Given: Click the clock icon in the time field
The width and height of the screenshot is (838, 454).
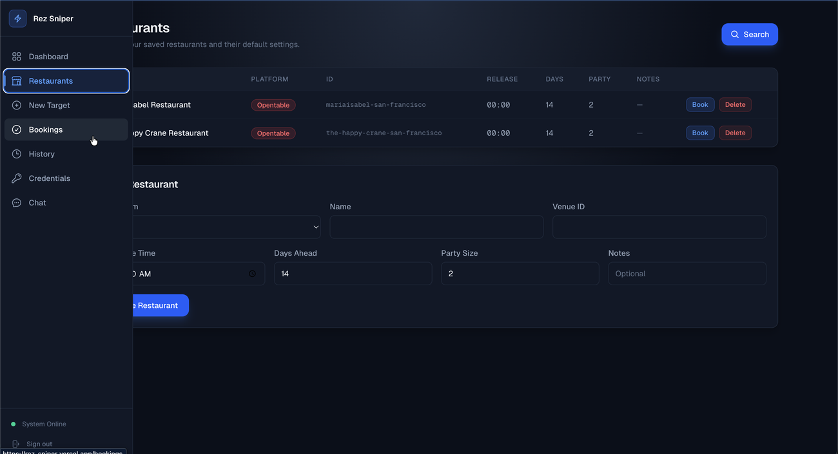Looking at the screenshot, I should pyautogui.click(x=252, y=274).
